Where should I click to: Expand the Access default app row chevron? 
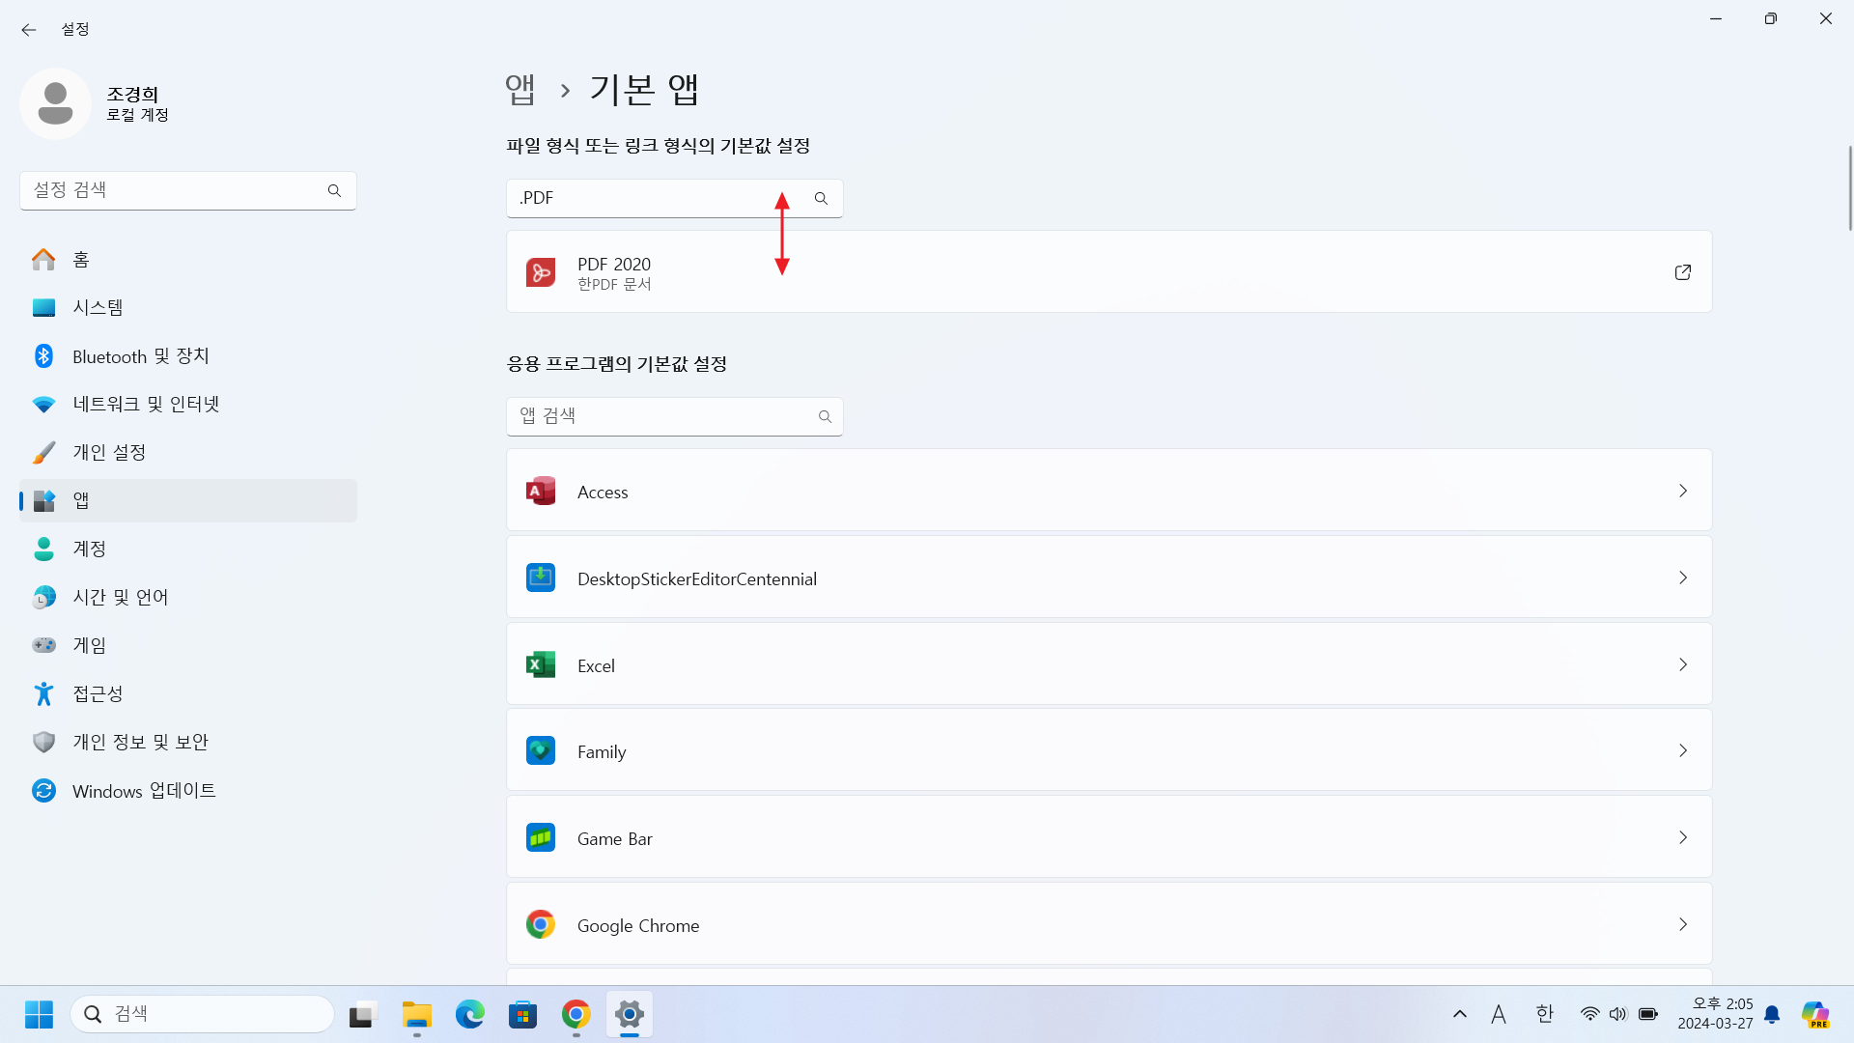1683,491
